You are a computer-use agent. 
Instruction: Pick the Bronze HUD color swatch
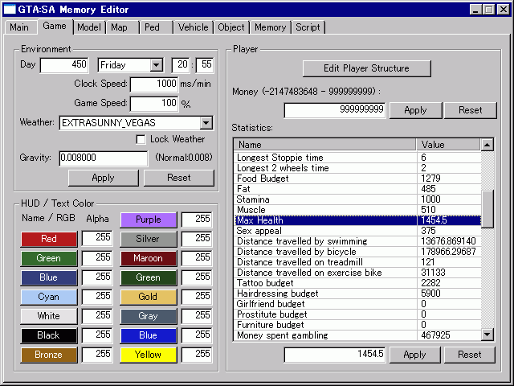point(49,355)
